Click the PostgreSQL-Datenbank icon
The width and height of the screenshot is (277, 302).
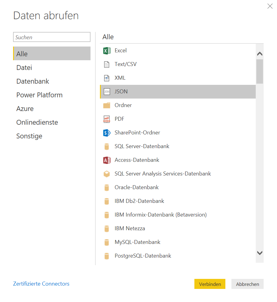pyautogui.click(x=107, y=256)
